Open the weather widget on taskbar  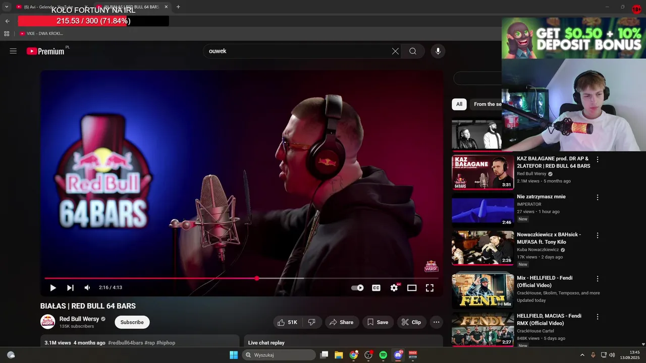pos(11,355)
